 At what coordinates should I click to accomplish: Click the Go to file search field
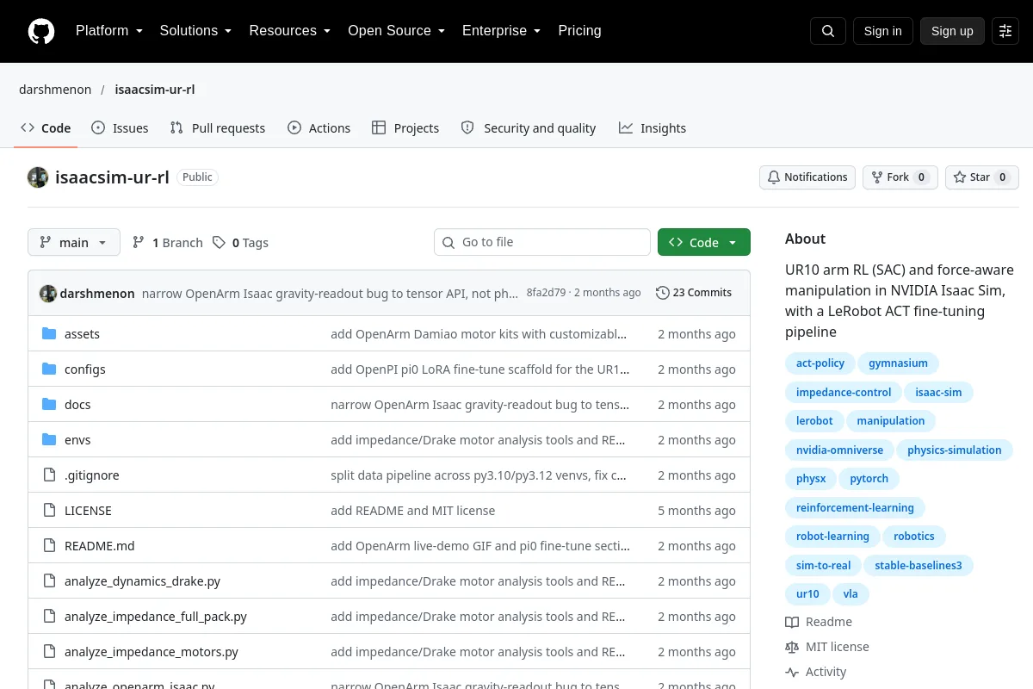(x=542, y=243)
